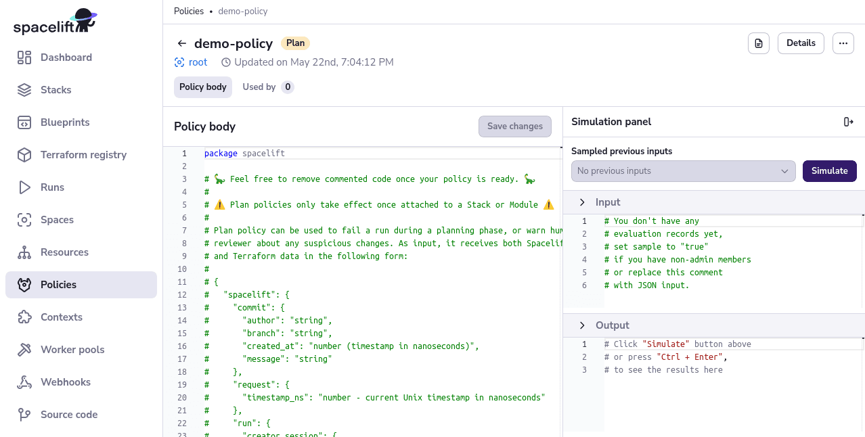Expand the Input section chevron
865x437 pixels.
pyautogui.click(x=582, y=202)
